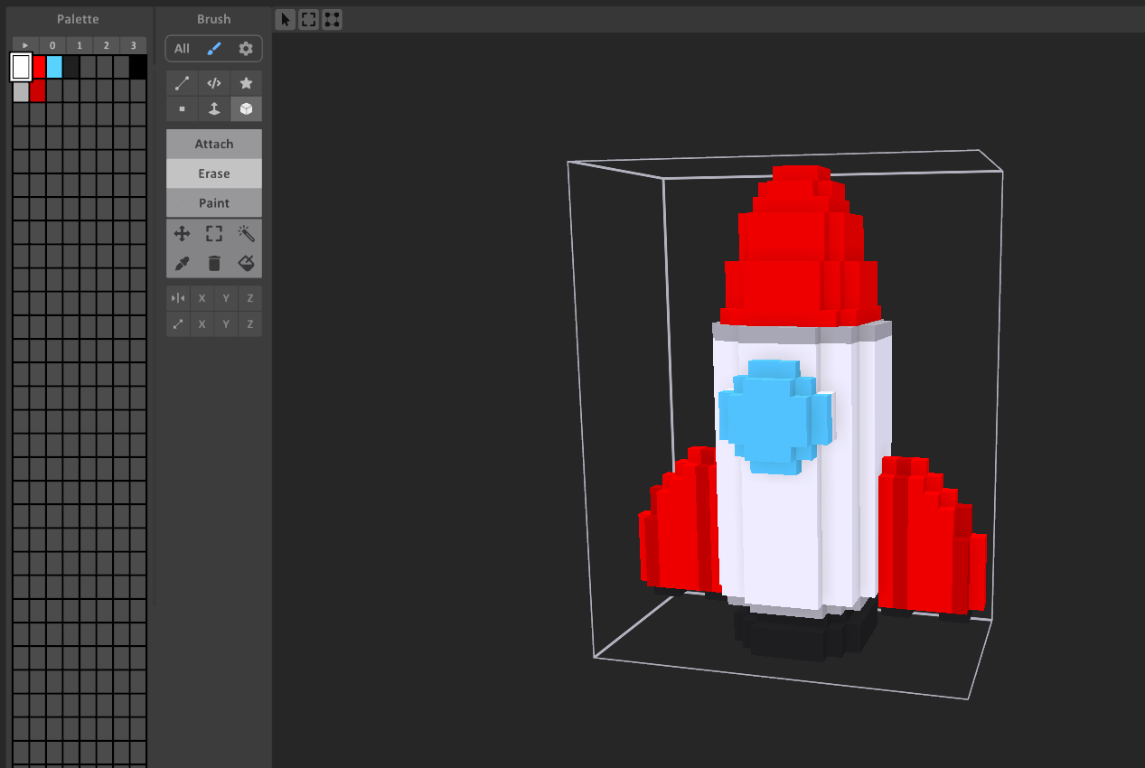
Task: Open the palette options arrow
Action: click(x=24, y=44)
